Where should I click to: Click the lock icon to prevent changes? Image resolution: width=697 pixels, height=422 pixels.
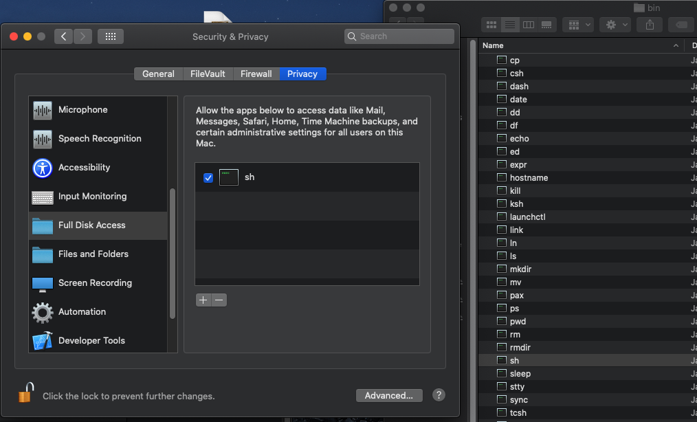26,394
